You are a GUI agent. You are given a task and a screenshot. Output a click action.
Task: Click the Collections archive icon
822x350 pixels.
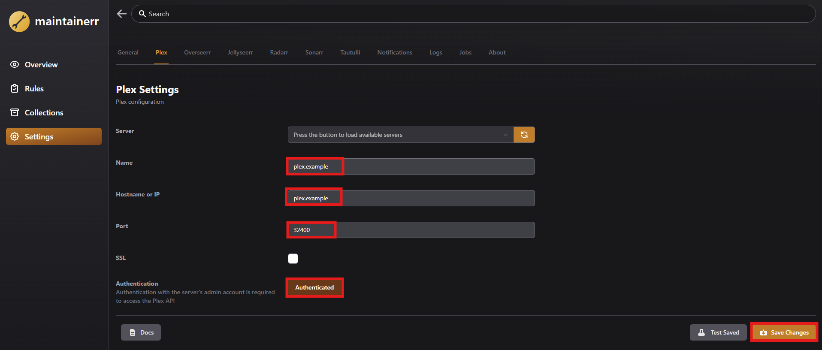[15, 112]
